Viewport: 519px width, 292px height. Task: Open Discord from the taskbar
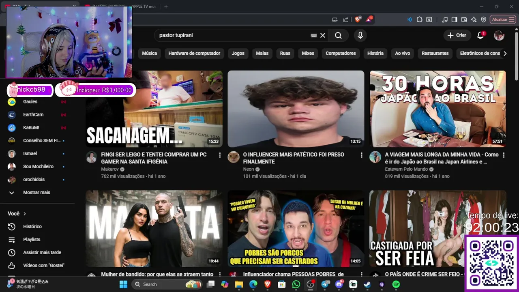point(339,284)
